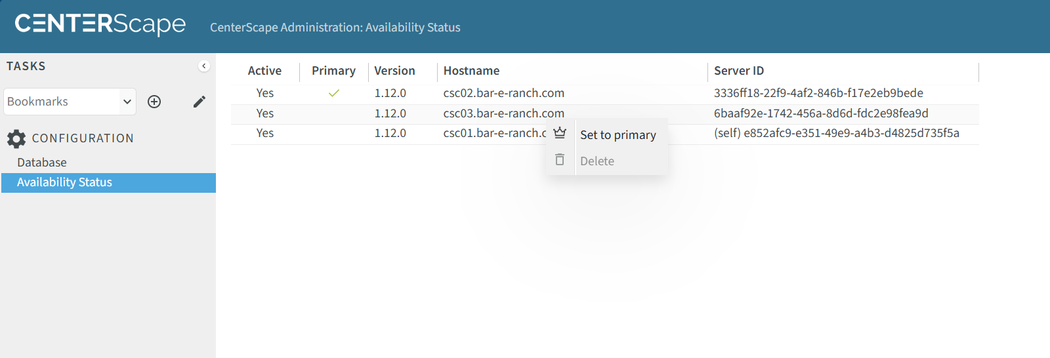This screenshot has height=358, width=1050.
Task: Edit bookmarks using the pencil icon
Action: coord(199,102)
